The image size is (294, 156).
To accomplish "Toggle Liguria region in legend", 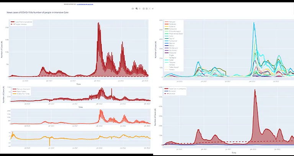I will (x=170, y=38).
